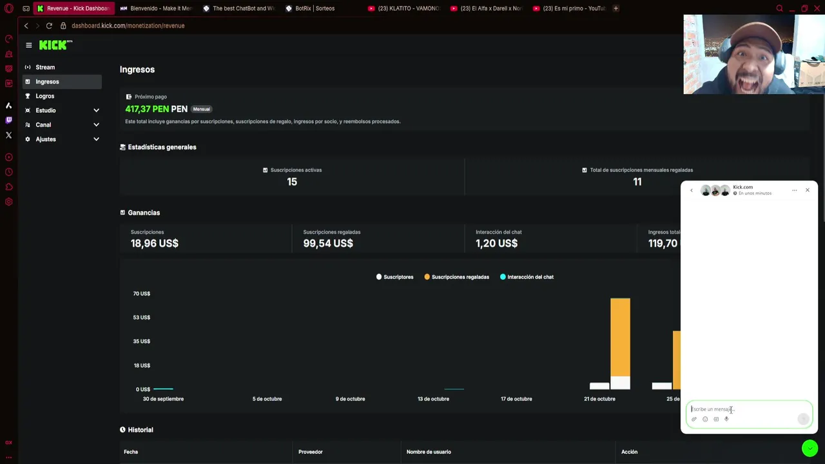Toggle the Suscripciones regaladas chart legend

point(456,277)
